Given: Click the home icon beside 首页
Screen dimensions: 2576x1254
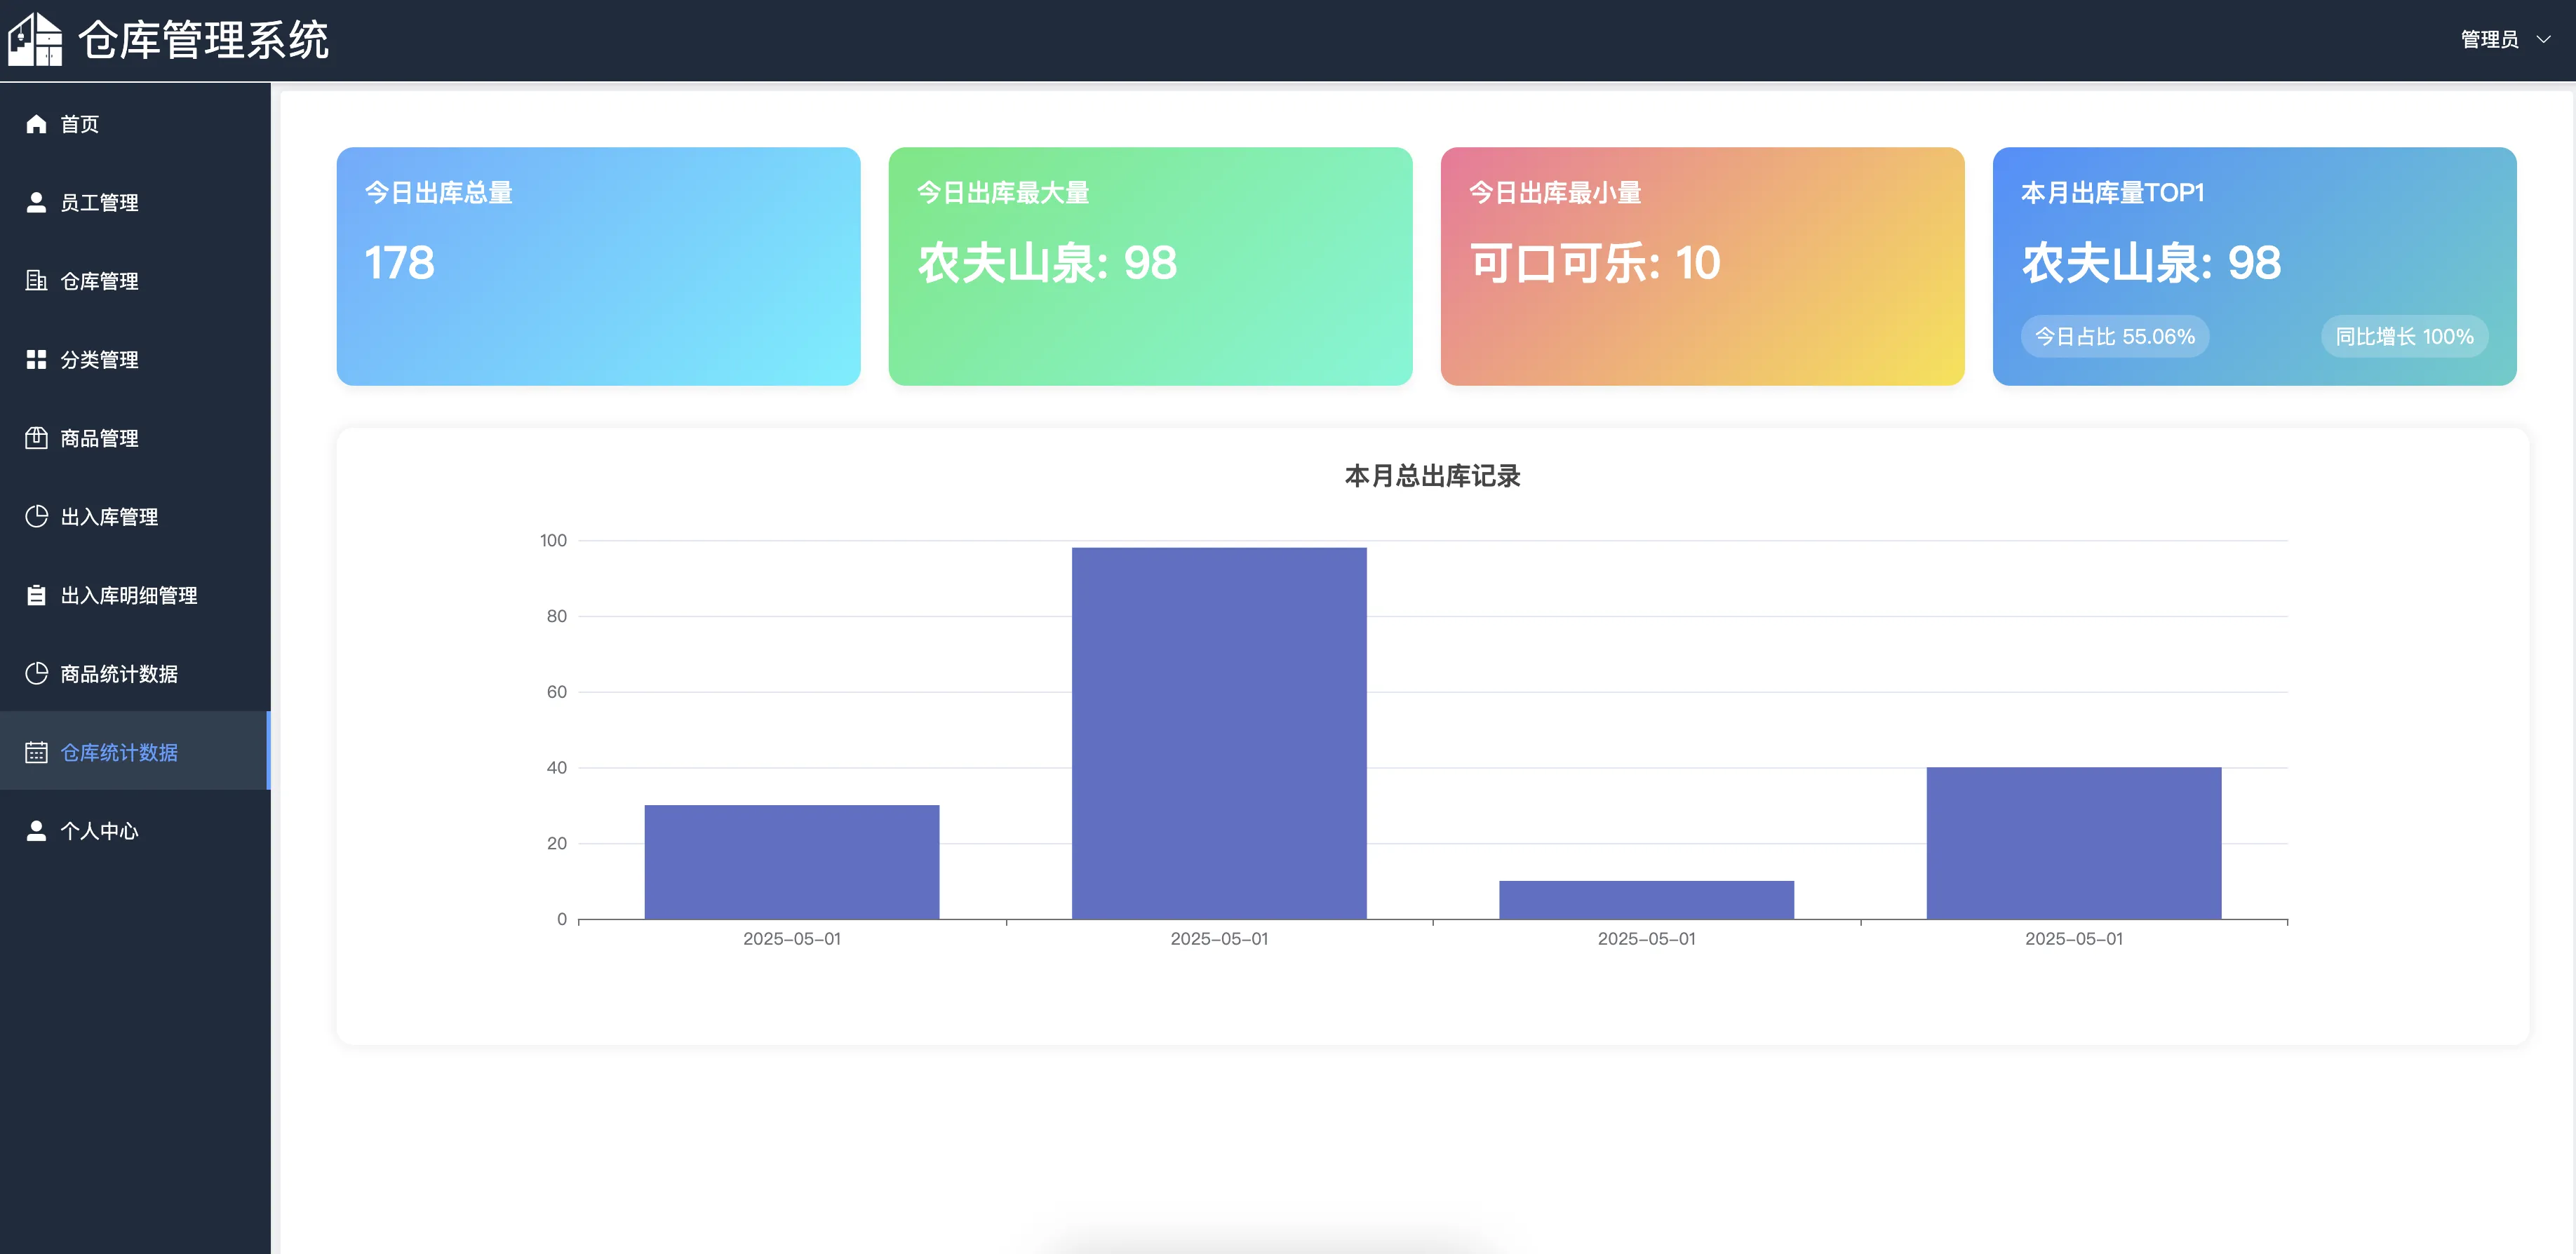Looking at the screenshot, I should (x=36, y=124).
